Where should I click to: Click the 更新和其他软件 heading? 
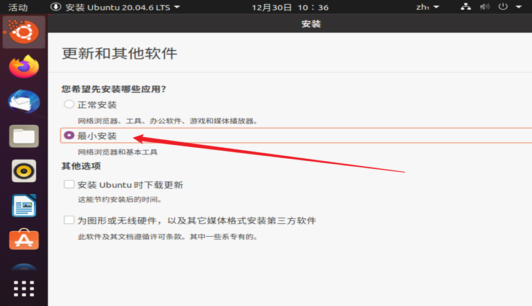point(119,53)
